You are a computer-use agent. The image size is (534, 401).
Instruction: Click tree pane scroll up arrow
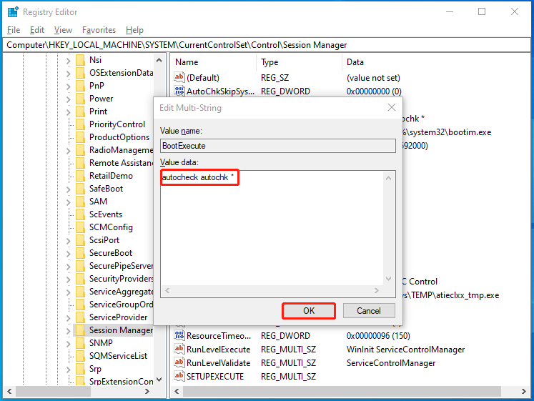coord(159,60)
